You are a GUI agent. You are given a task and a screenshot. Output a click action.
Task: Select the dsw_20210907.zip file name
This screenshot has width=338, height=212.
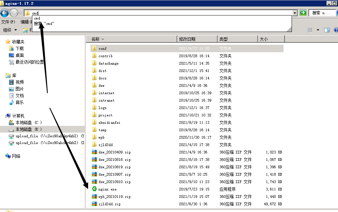114,174
